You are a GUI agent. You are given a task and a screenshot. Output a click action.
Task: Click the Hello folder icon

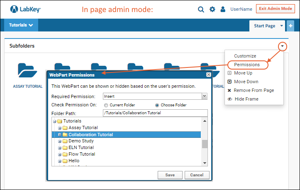pos(65,161)
